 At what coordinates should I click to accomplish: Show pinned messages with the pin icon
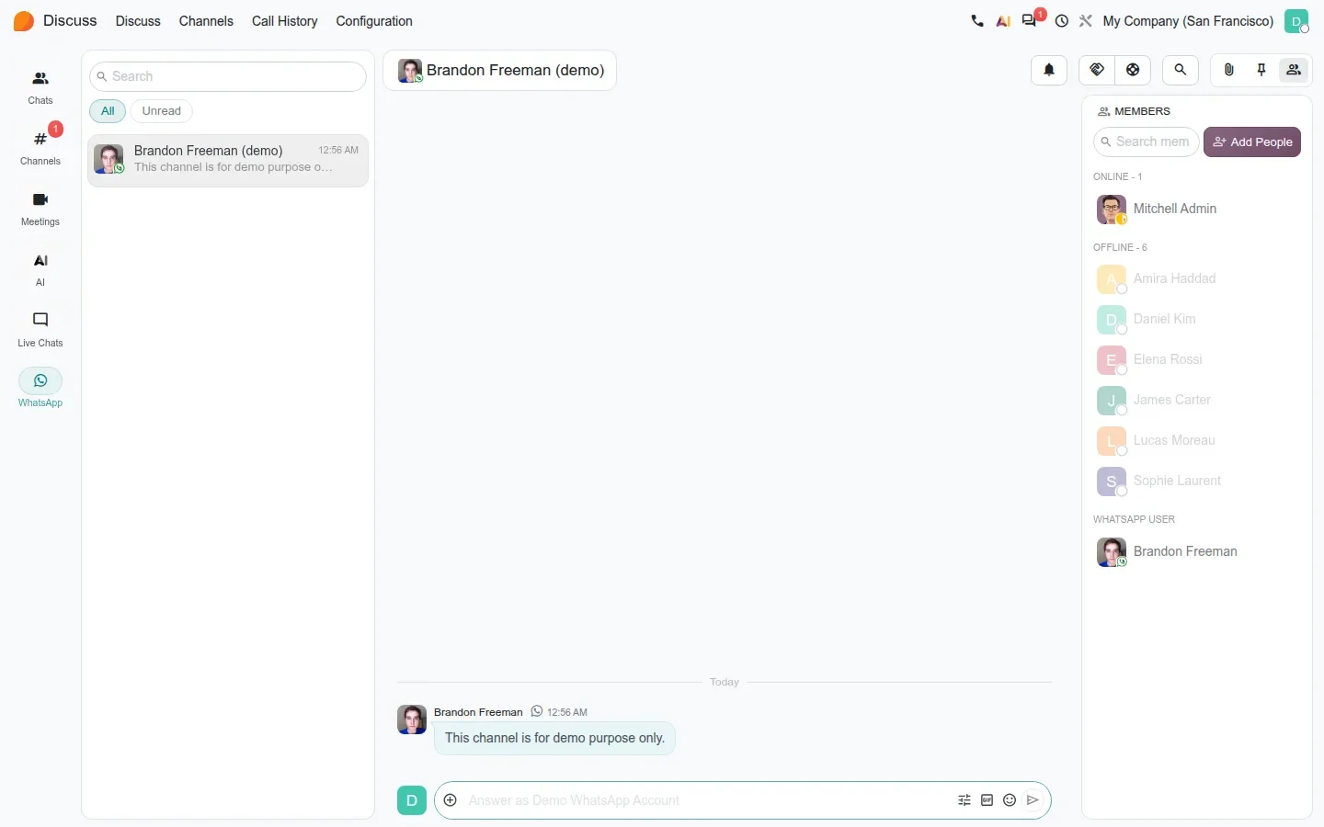click(x=1261, y=70)
